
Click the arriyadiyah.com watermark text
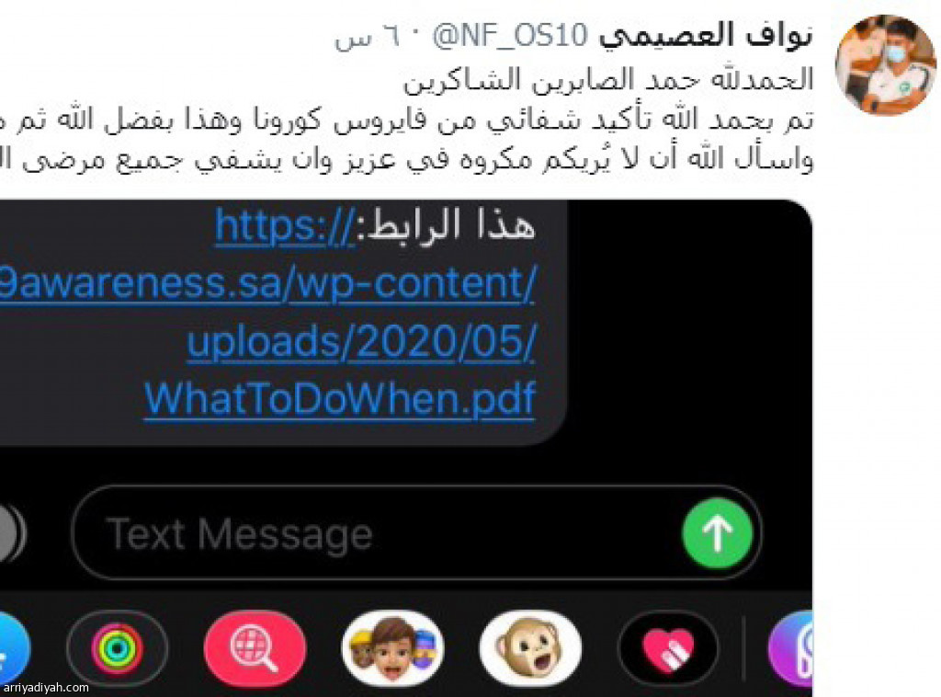click(44, 688)
